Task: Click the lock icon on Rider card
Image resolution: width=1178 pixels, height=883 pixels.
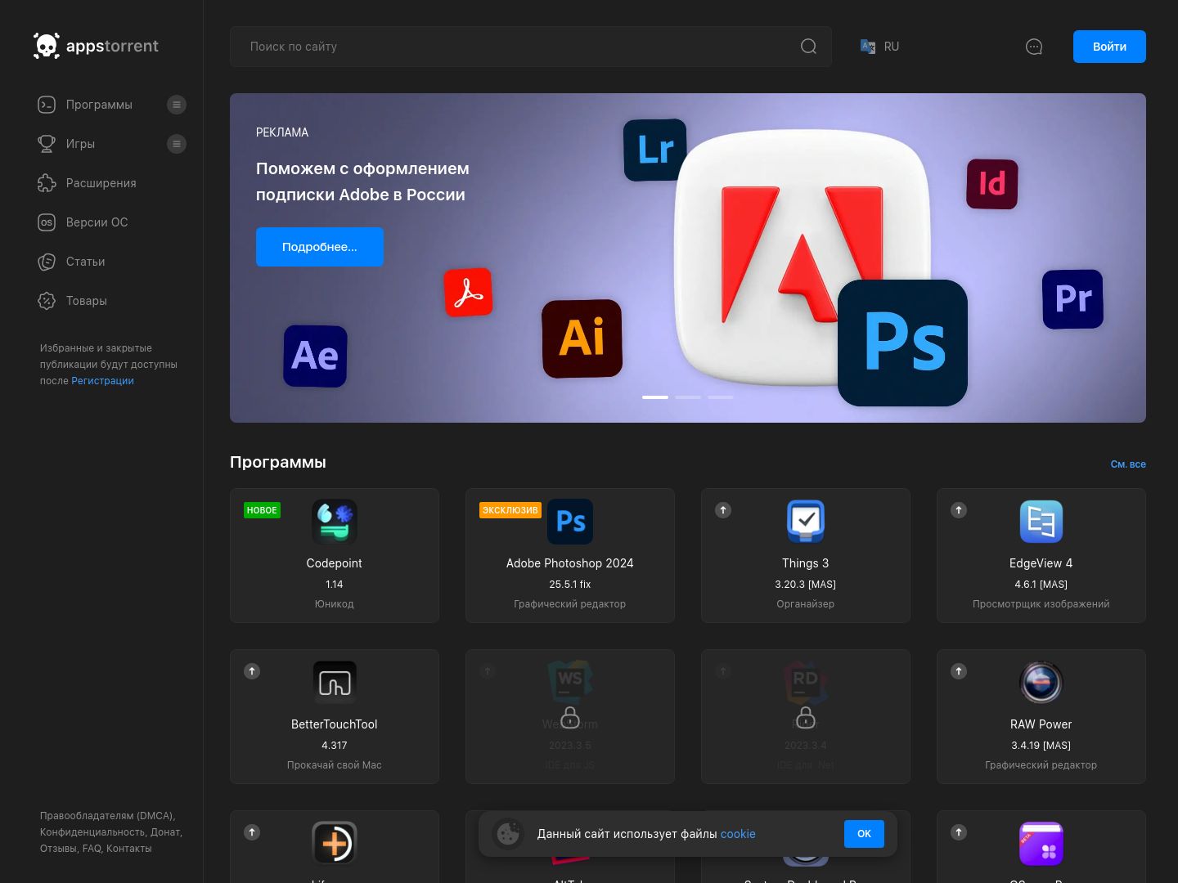Action: pyautogui.click(x=806, y=718)
